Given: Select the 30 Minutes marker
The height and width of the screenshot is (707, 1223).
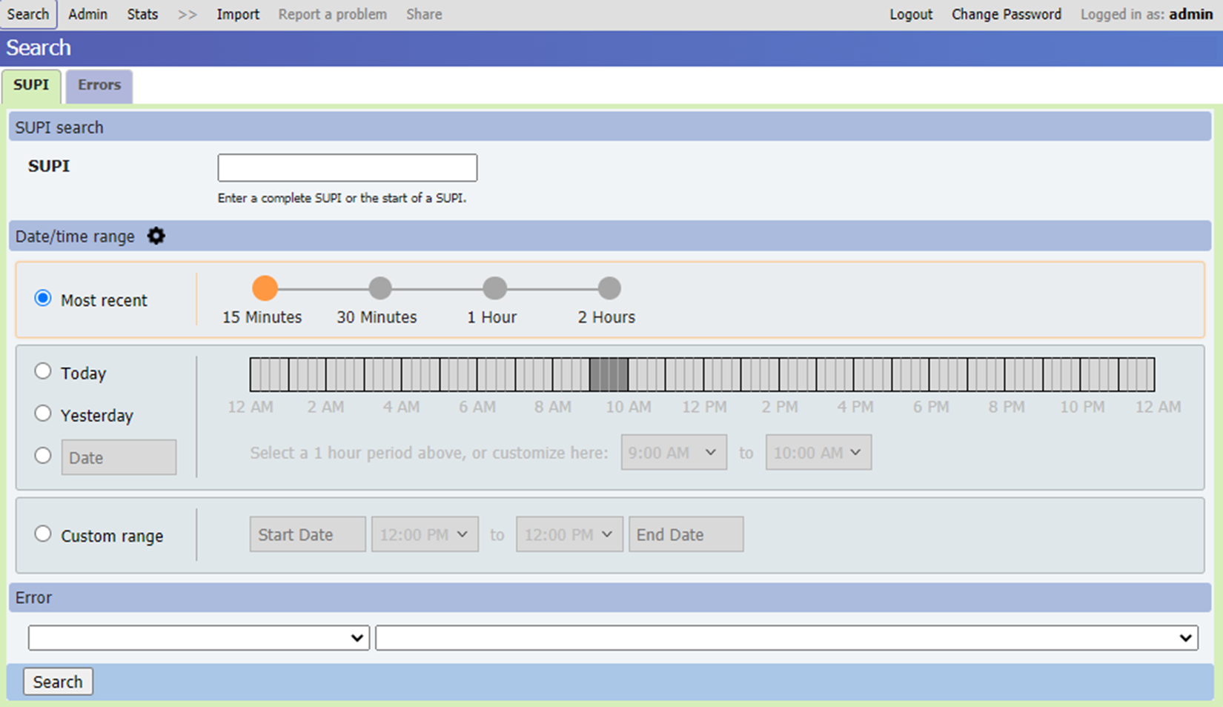Looking at the screenshot, I should coord(380,288).
